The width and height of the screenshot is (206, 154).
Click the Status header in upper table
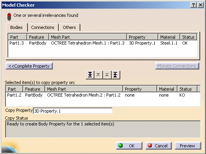(x=188, y=37)
